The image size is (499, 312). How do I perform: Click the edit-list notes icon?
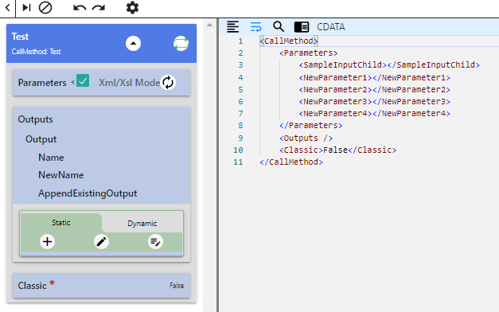[155, 242]
